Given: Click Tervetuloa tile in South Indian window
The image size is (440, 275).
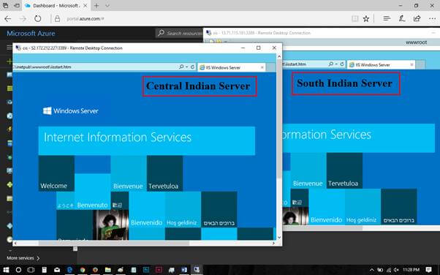Looking at the screenshot, I should tap(344, 170).
